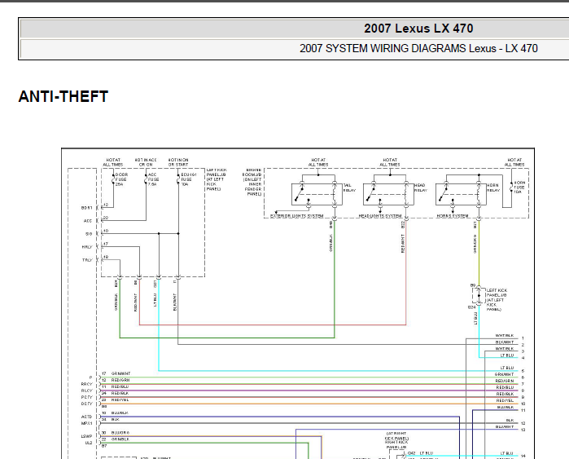
Task: Click the MPX1 terminal label
Action: [87, 423]
